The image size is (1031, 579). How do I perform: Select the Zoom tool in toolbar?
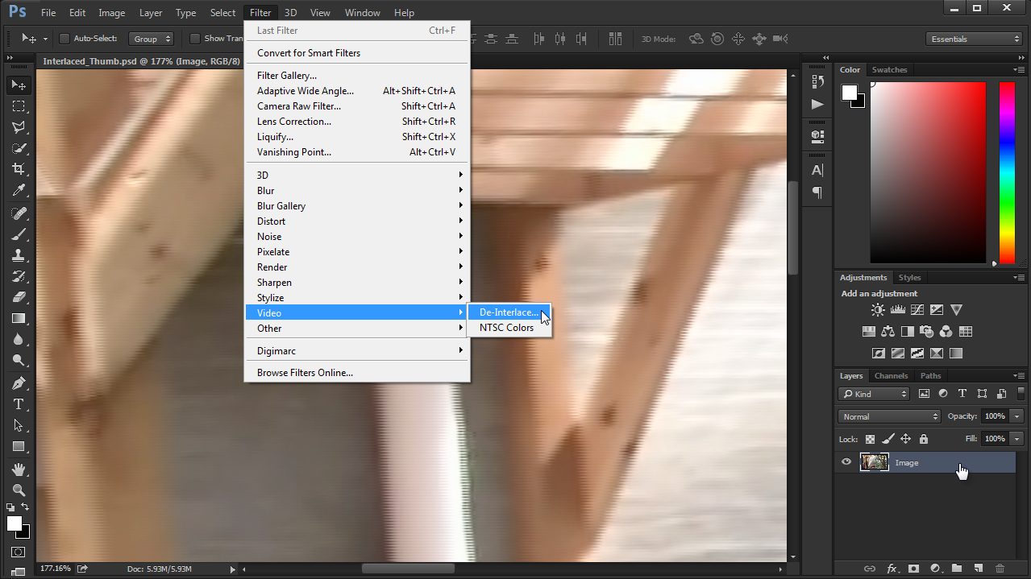point(18,490)
